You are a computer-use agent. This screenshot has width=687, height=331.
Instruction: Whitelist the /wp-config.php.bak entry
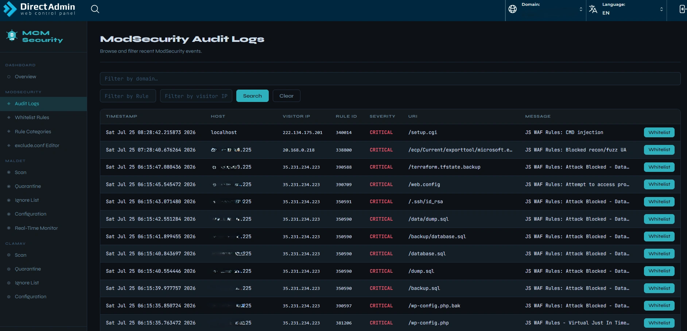tap(659, 306)
